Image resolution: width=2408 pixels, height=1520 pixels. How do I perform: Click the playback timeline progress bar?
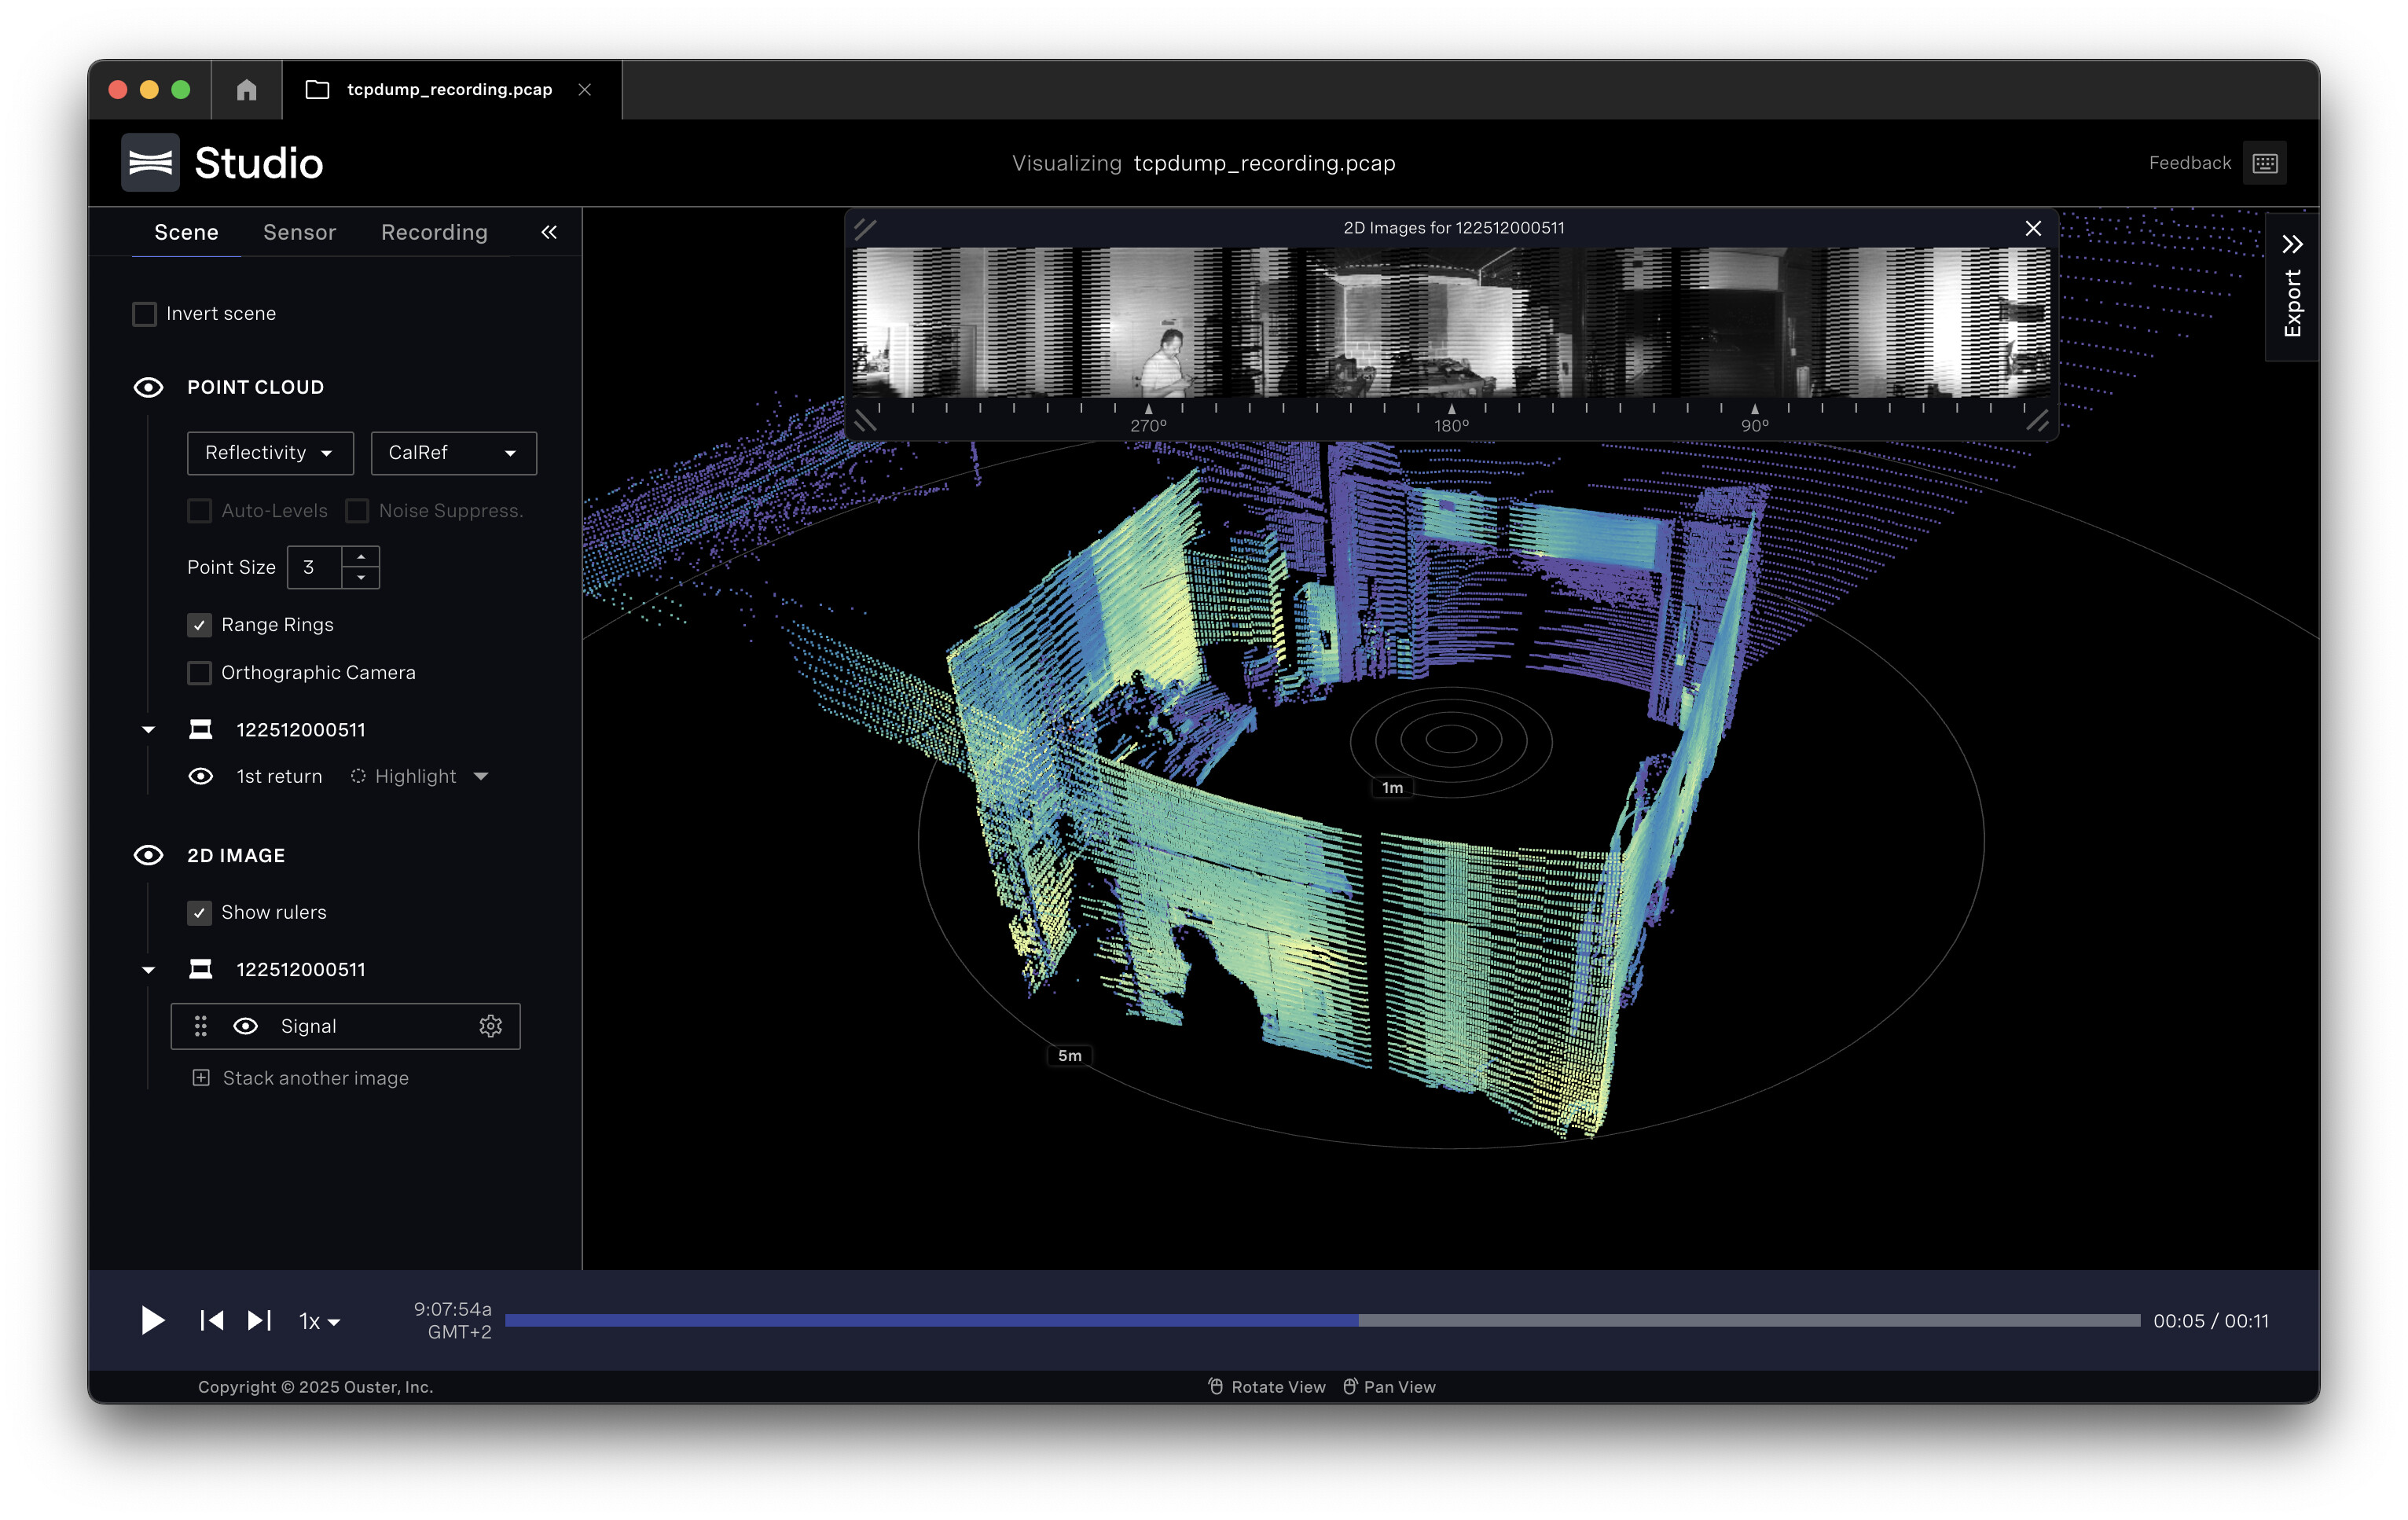coord(1322,1321)
